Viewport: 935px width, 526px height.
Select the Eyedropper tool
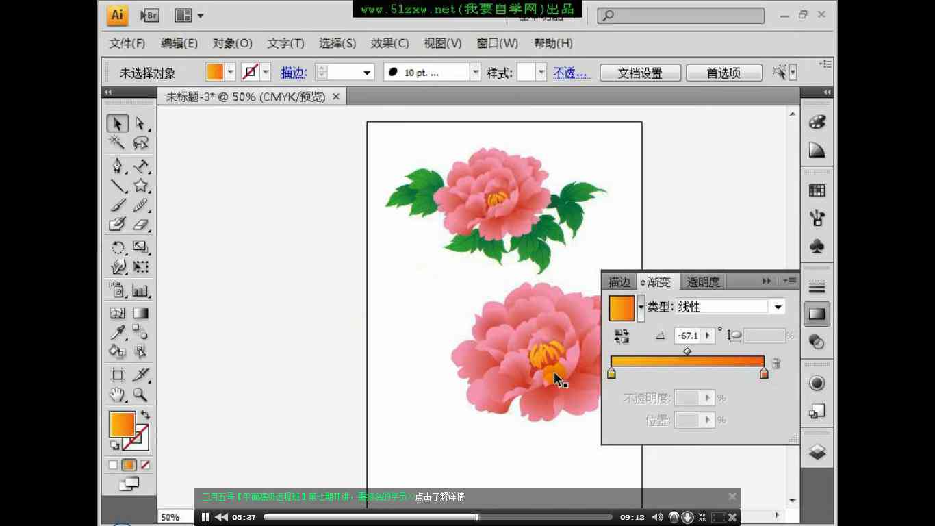click(117, 332)
